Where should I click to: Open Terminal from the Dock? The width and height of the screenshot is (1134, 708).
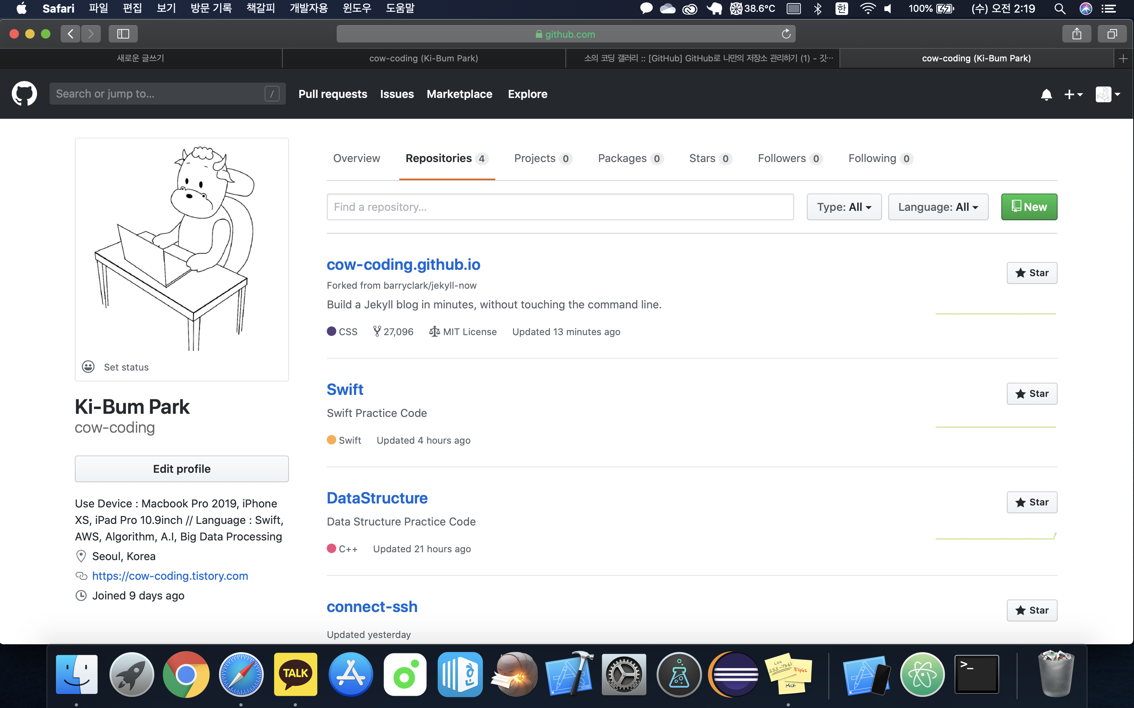pos(976,674)
